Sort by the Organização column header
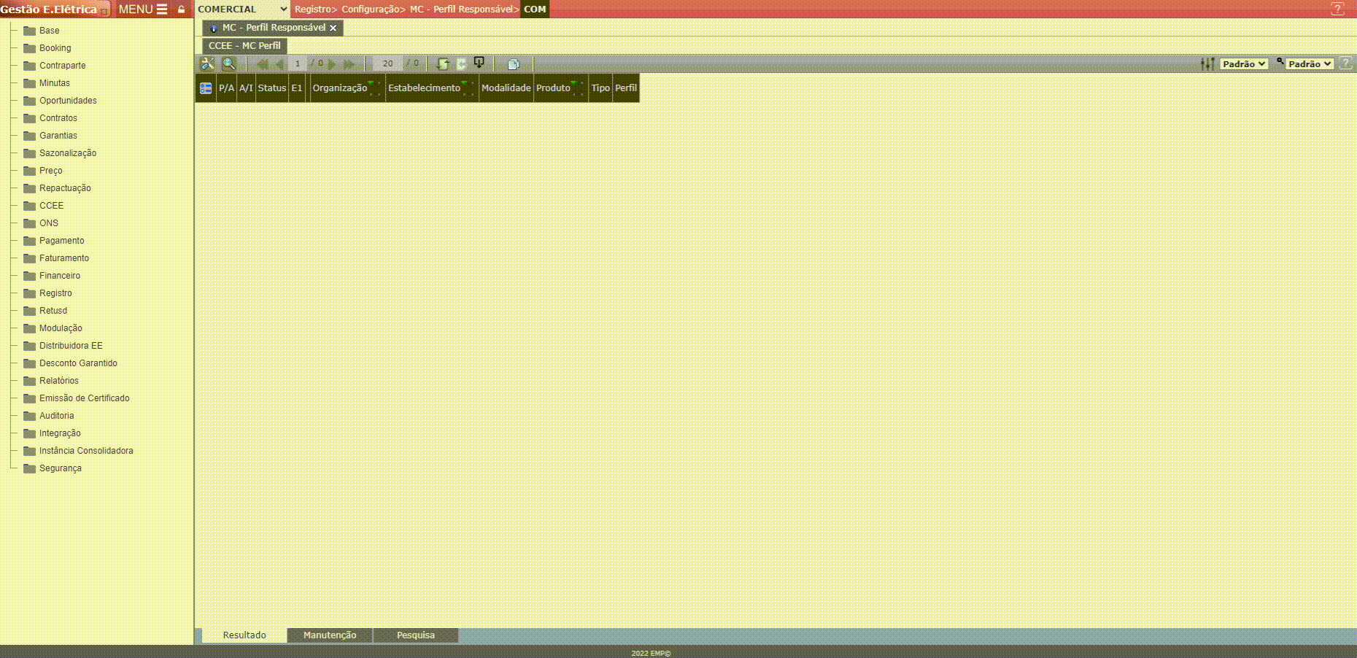1357x658 pixels. (x=340, y=88)
